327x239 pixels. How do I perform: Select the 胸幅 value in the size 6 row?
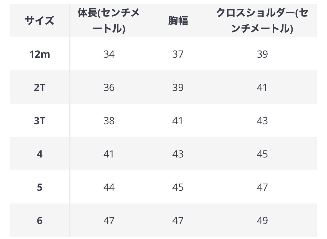178,220
